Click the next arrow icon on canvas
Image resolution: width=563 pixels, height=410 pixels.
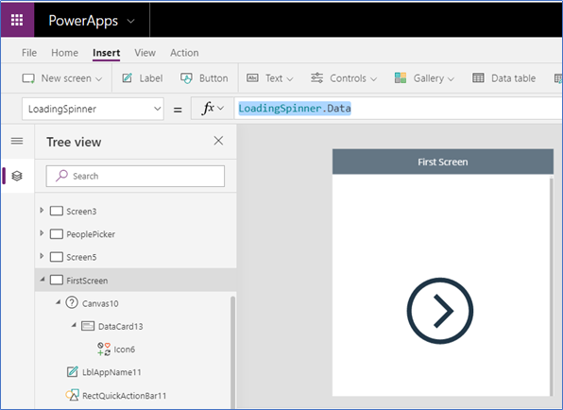[440, 311]
